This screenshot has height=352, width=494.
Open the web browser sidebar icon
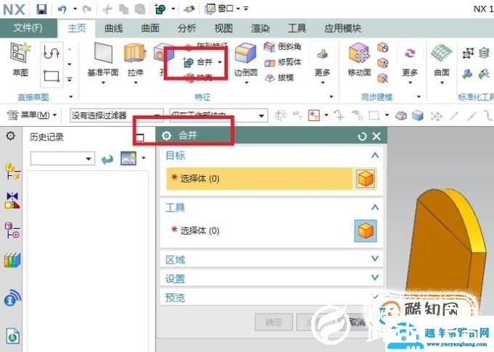pos(12,336)
